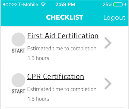Viewport: 129px width, 109px height.
Task: Open the CPR Certification link
Action: [x=56, y=77]
